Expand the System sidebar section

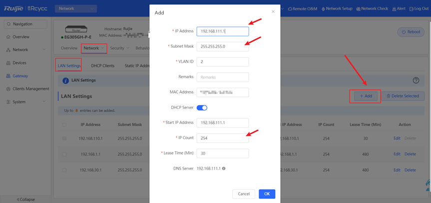[19, 101]
